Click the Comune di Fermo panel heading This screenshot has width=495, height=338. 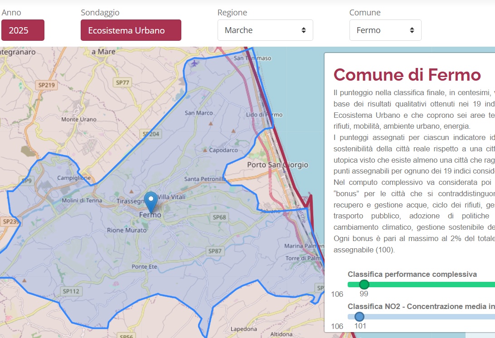click(407, 74)
